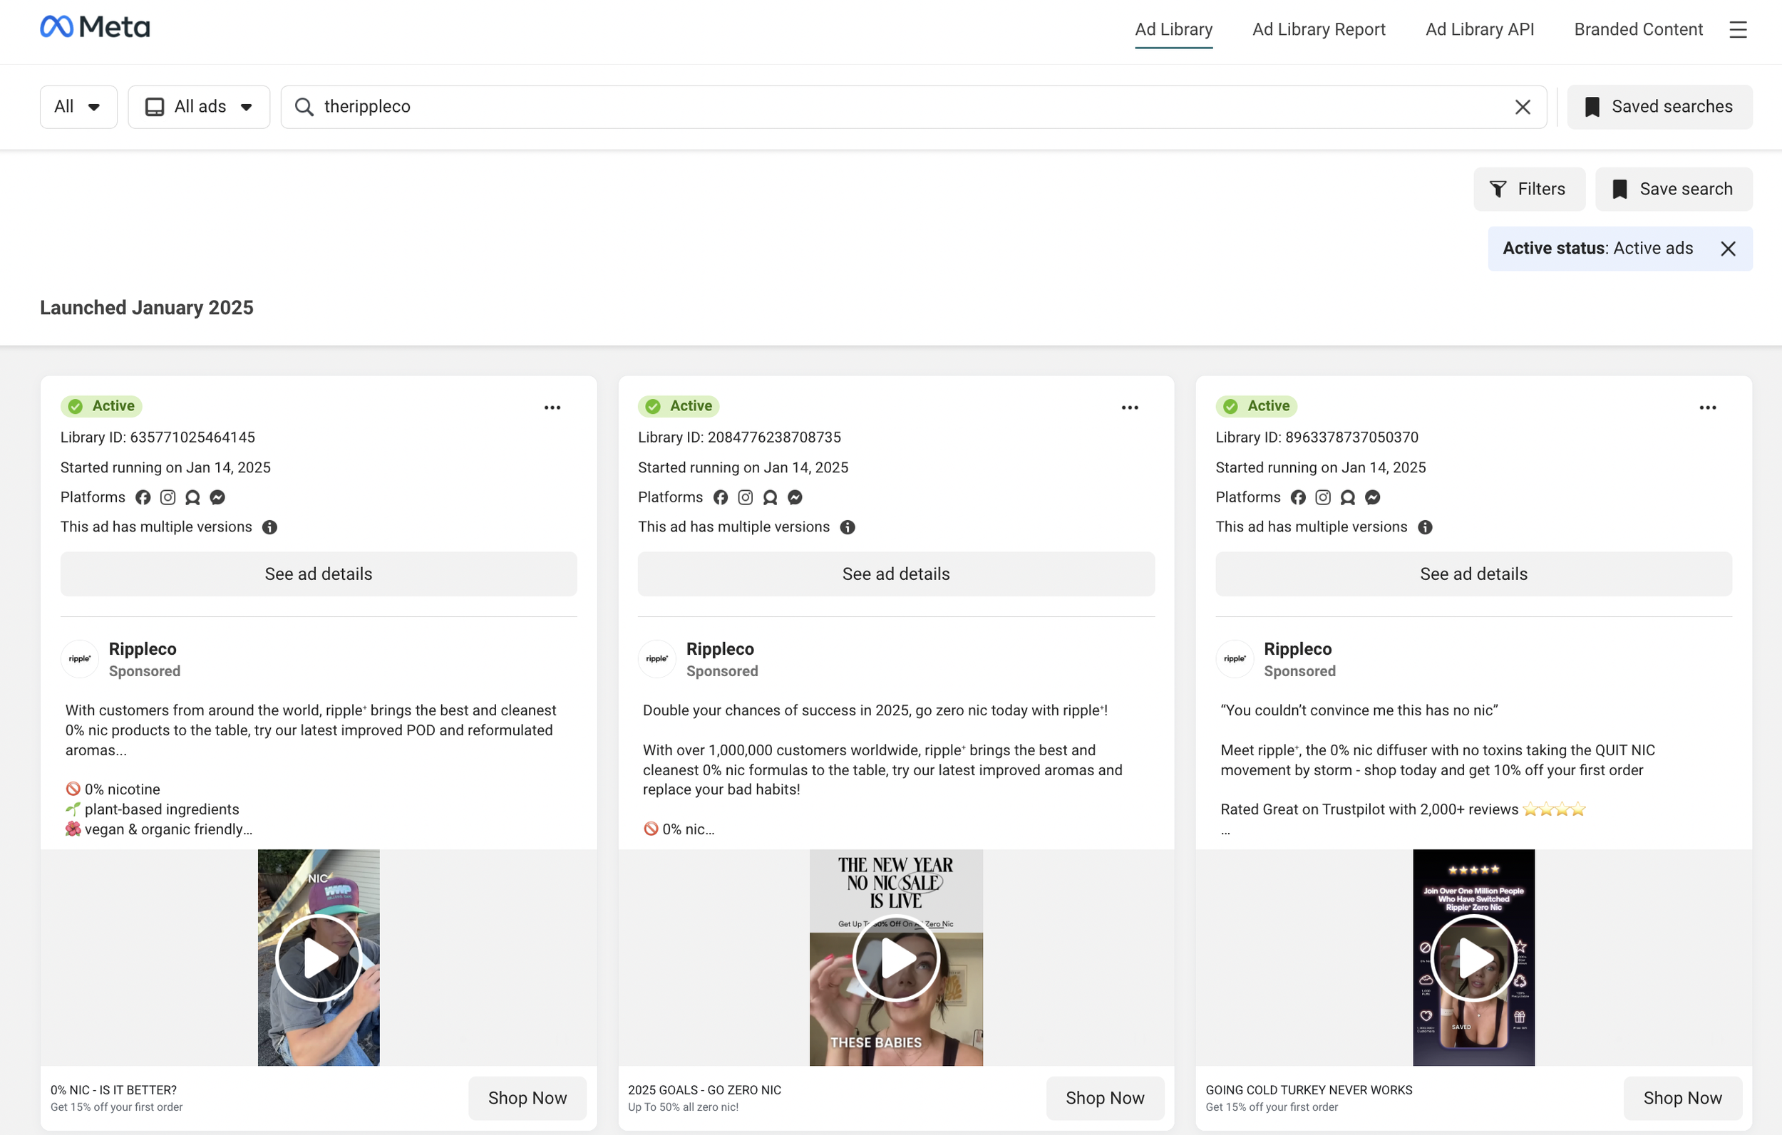Open the Ad Library API tab
The height and width of the screenshot is (1135, 1782).
[1479, 30]
